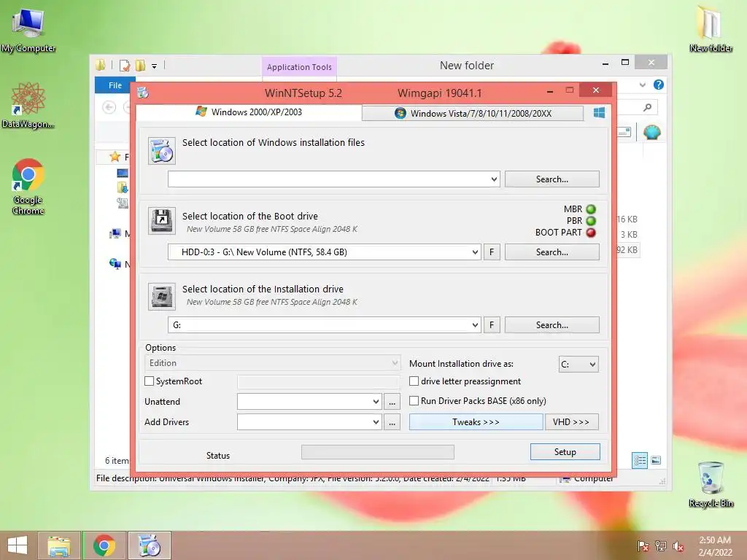
Task: Click Explorer back arrow button
Action: 109,107
